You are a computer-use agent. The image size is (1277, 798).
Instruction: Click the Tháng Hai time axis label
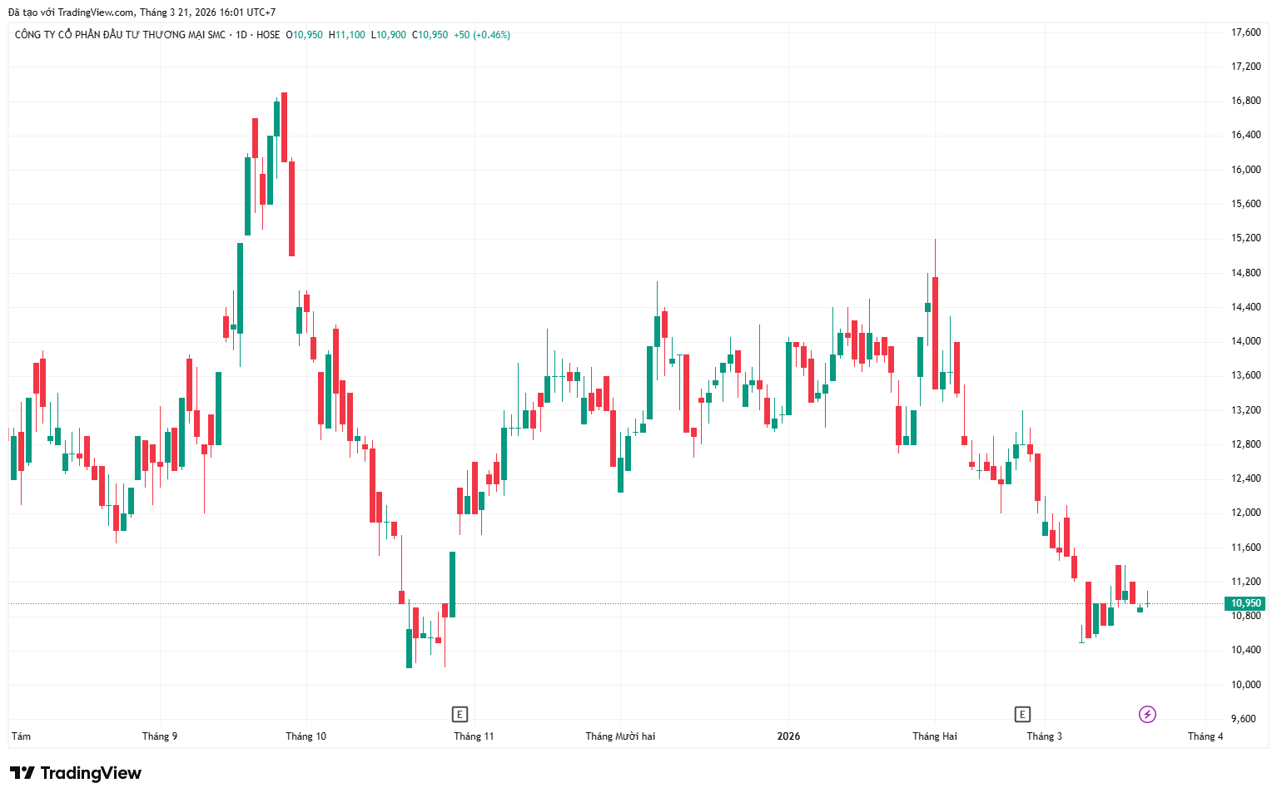pyautogui.click(x=935, y=736)
